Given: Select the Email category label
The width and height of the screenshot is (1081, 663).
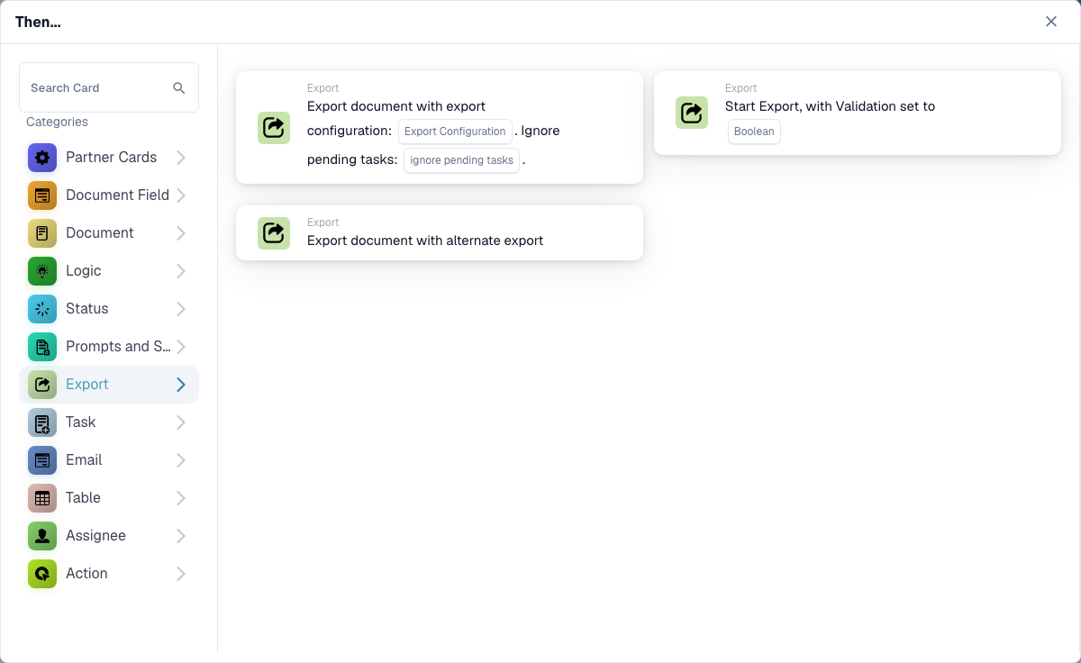Looking at the screenshot, I should pos(84,460).
